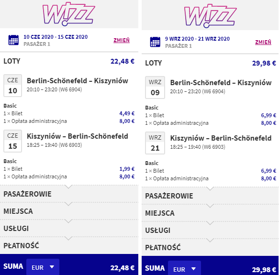The image size is (279, 275).
Task: Click WRZ 09 date tile
Action: coord(155,88)
